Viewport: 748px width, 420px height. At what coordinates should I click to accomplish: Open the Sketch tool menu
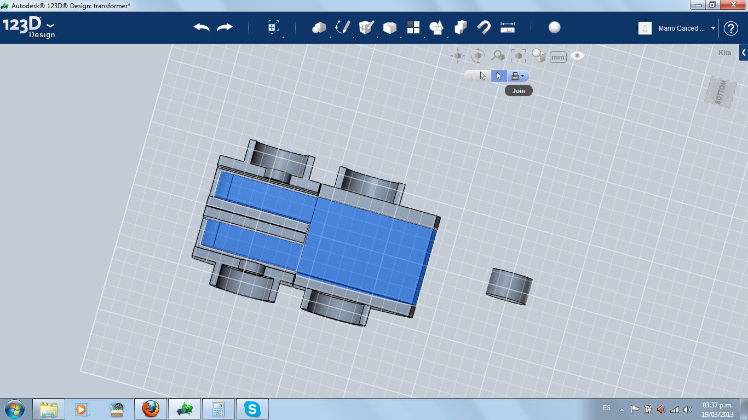tap(343, 27)
